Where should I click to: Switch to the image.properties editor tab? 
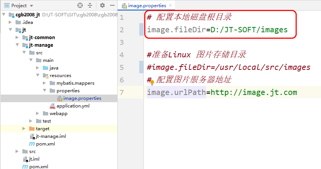[x=147, y=6]
